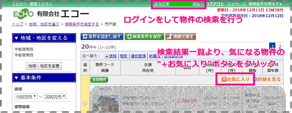Image resolution: width=292 pixels, height=113 pixels.
Task: Click the 地域・地区を変更 button
Action: (44, 66)
